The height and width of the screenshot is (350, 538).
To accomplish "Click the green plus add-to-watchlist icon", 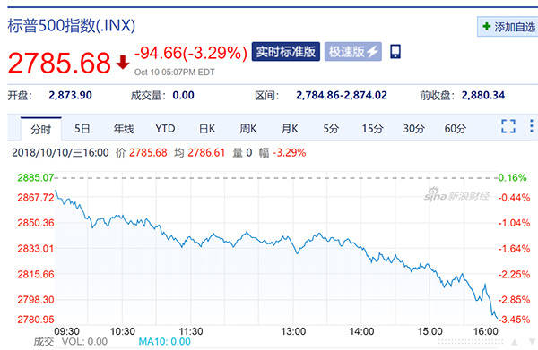I will click(x=487, y=26).
